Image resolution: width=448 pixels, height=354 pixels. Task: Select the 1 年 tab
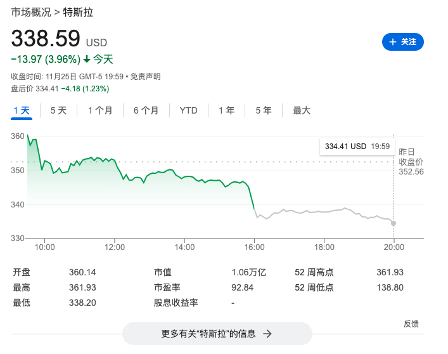(x=226, y=110)
